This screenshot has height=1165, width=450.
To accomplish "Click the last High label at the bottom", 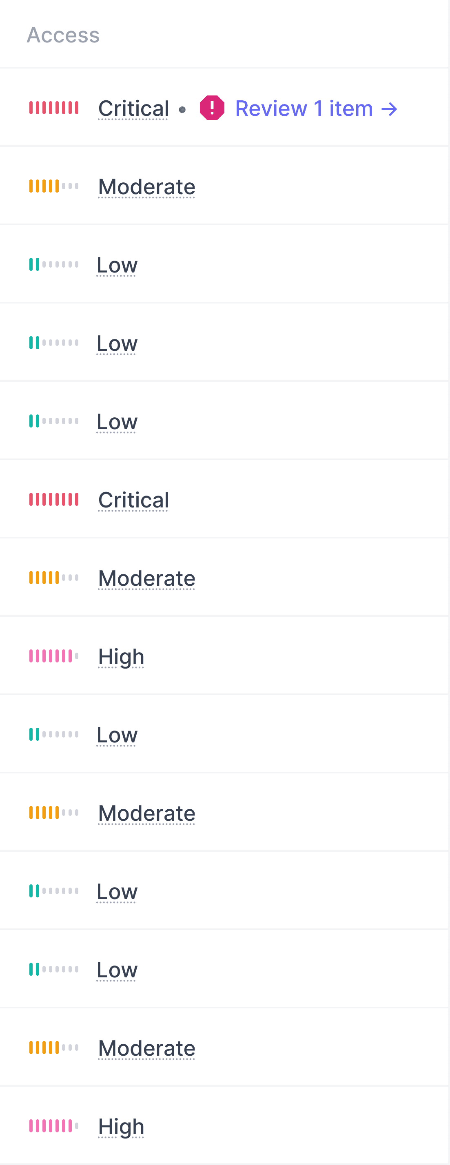I will [121, 1127].
